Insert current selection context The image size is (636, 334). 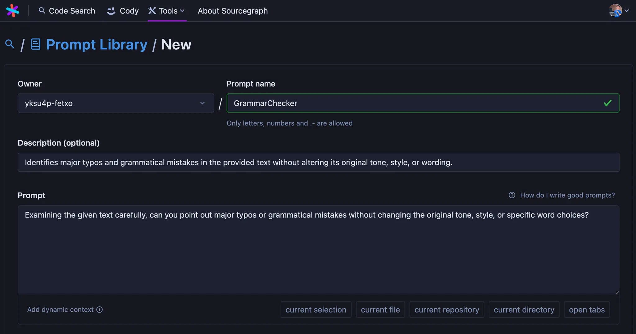click(x=316, y=309)
